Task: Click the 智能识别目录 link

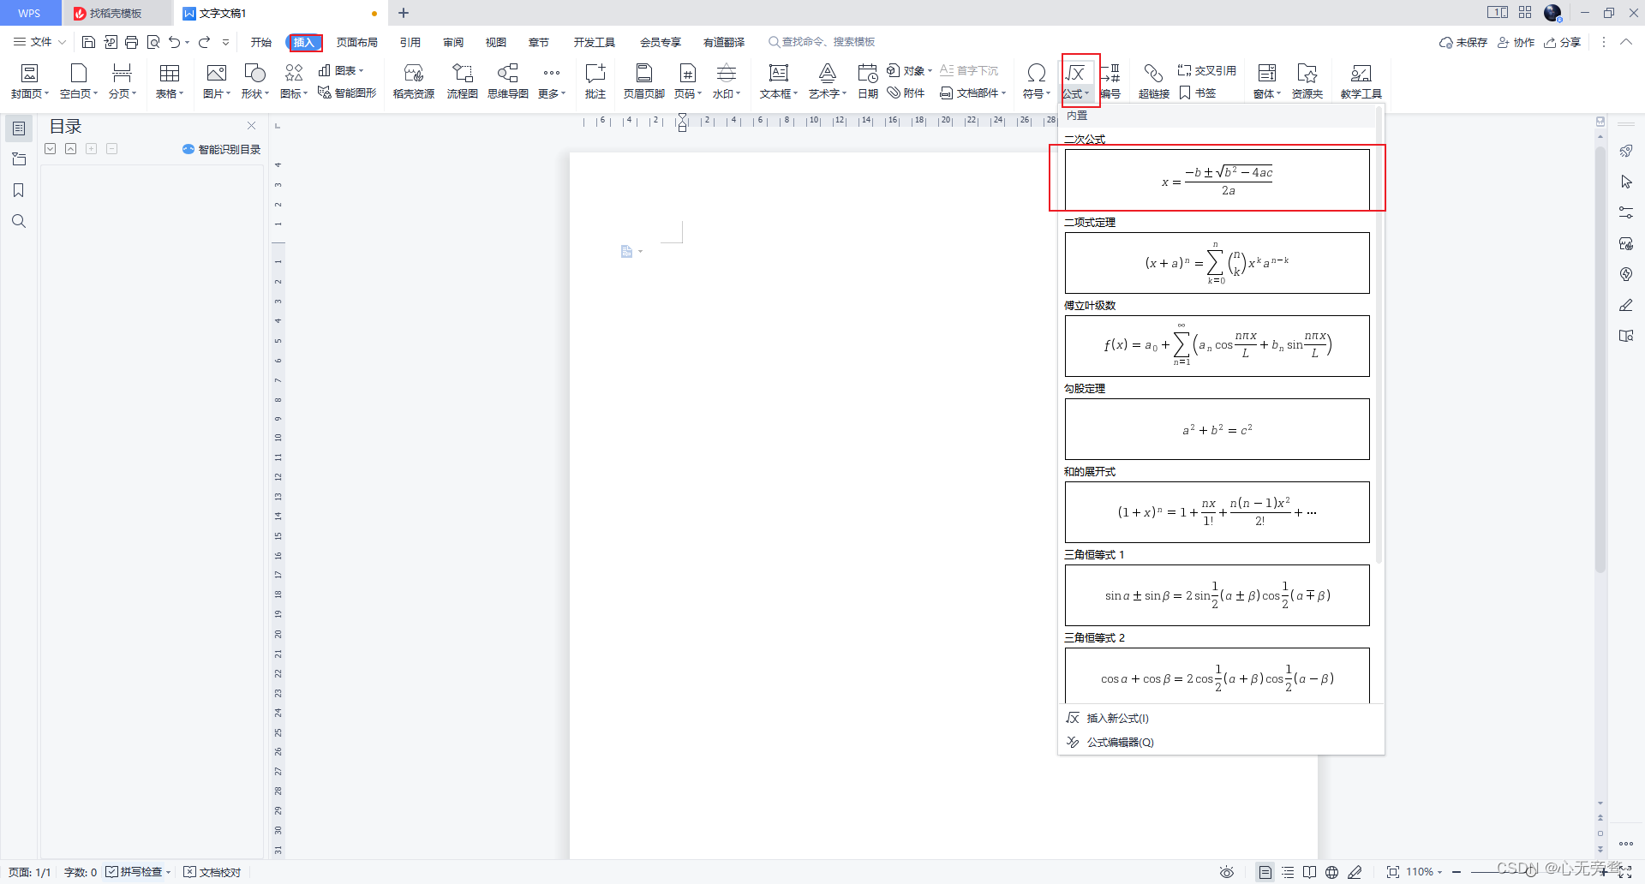Action: coord(221,149)
